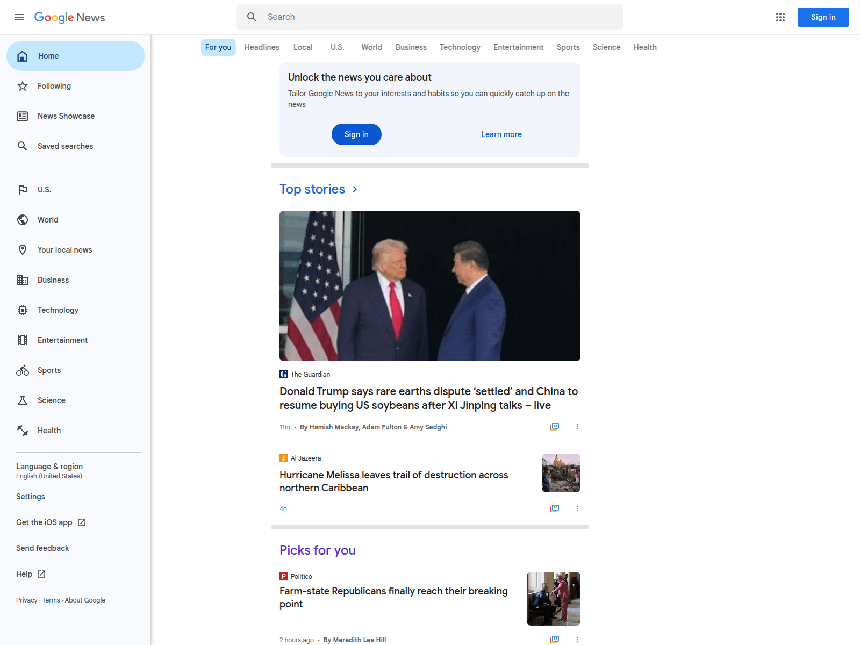Click the Health dumbbell icon

tap(23, 431)
